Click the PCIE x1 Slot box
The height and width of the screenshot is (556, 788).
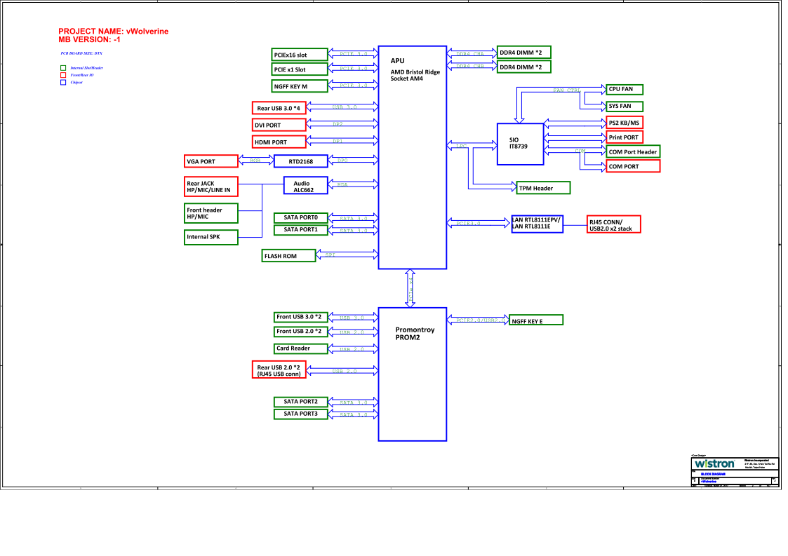point(300,69)
